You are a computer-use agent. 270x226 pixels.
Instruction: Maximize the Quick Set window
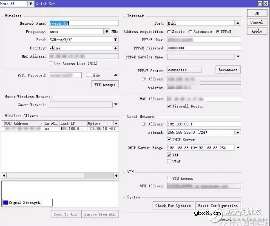pos(260,3)
